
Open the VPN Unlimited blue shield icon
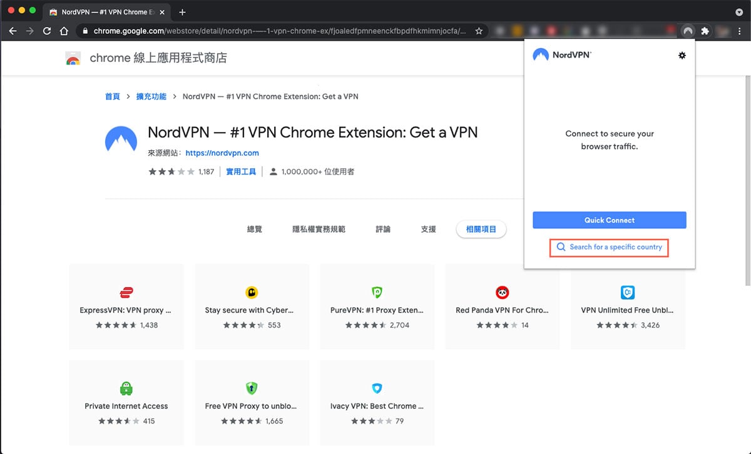tap(628, 293)
